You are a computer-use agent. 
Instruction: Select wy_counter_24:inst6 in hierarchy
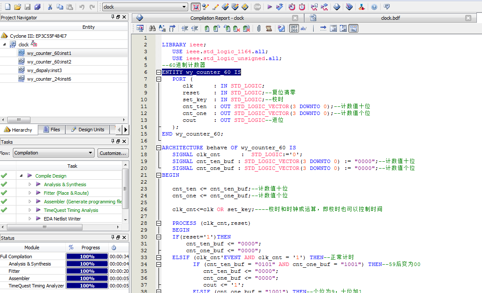[49, 79]
